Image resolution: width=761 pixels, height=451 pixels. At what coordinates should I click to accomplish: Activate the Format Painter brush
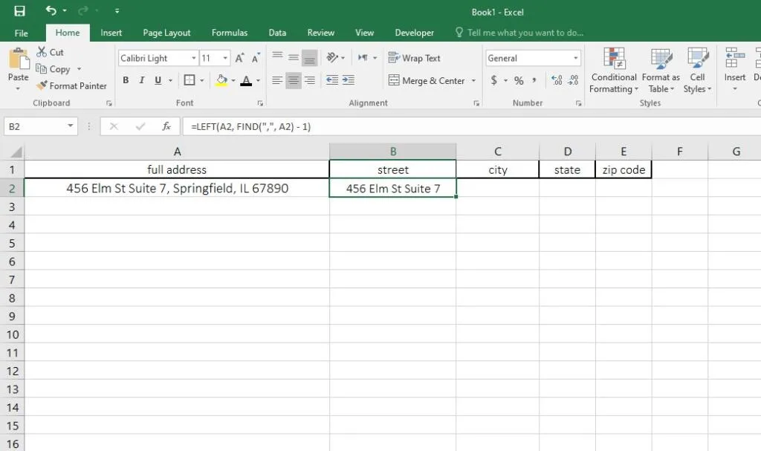pos(71,86)
